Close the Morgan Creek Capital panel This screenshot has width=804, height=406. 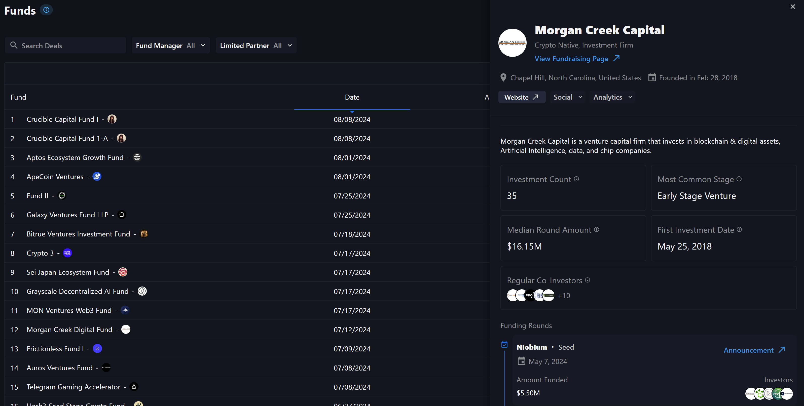click(x=792, y=7)
